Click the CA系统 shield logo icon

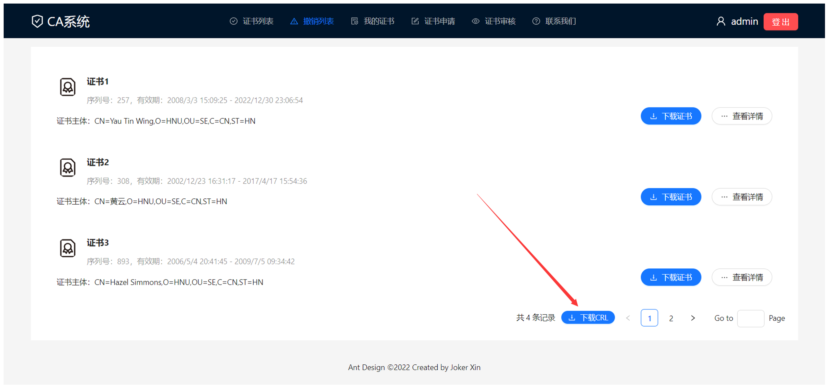pos(37,21)
